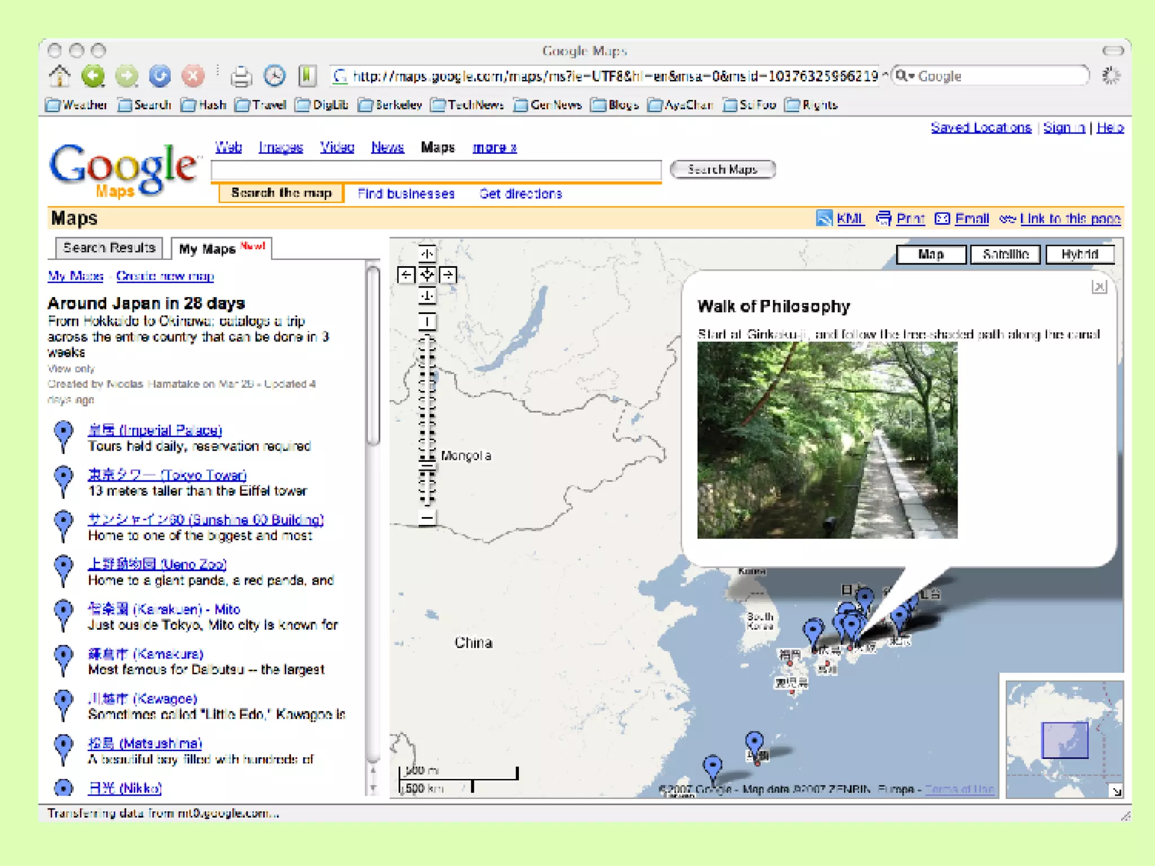Open the Tokyo Tower place link
This screenshot has width=1155, height=866.
coord(167,475)
